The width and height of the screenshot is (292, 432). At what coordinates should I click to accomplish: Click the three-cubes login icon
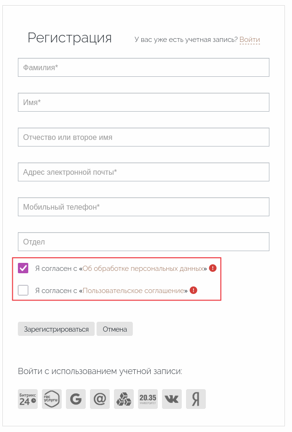pos(124,399)
